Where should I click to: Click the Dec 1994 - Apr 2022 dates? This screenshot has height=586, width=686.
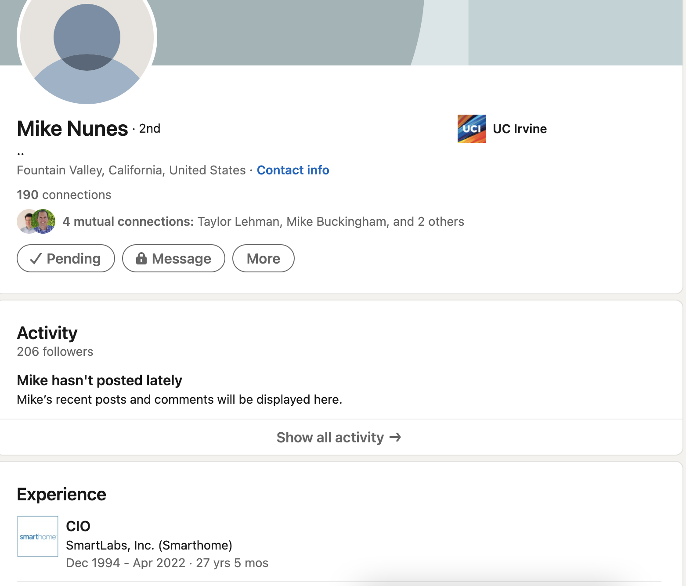[x=126, y=563]
